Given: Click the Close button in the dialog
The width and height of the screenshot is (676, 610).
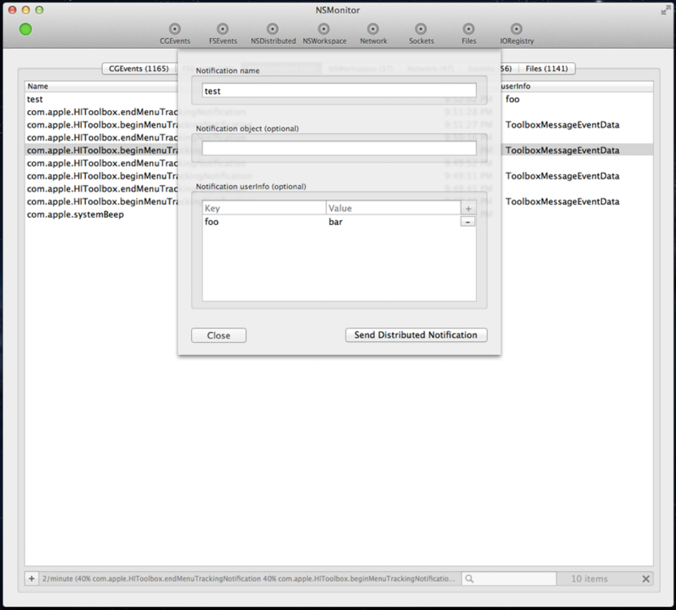Looking at the screenshot, I should point(218,335).
